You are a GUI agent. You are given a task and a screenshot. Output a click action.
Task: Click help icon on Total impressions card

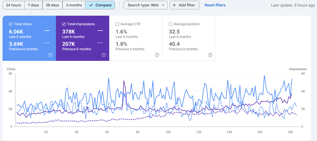(104, 55)
